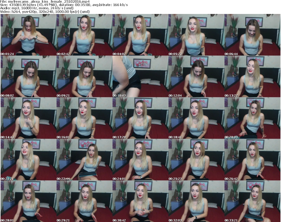Click the frame labeled 00:05:23
Screen dimensions: 281x222
point(196,35)
